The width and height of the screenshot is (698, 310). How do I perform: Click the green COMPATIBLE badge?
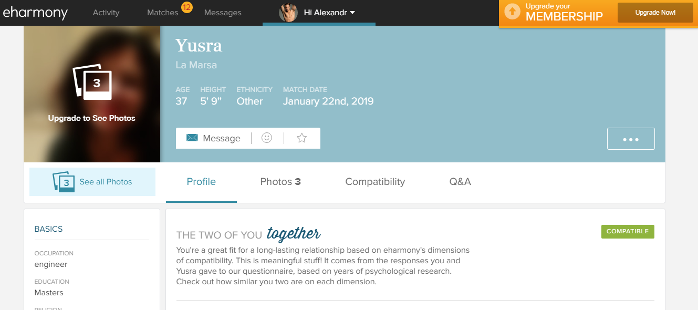tap(628, 232)
